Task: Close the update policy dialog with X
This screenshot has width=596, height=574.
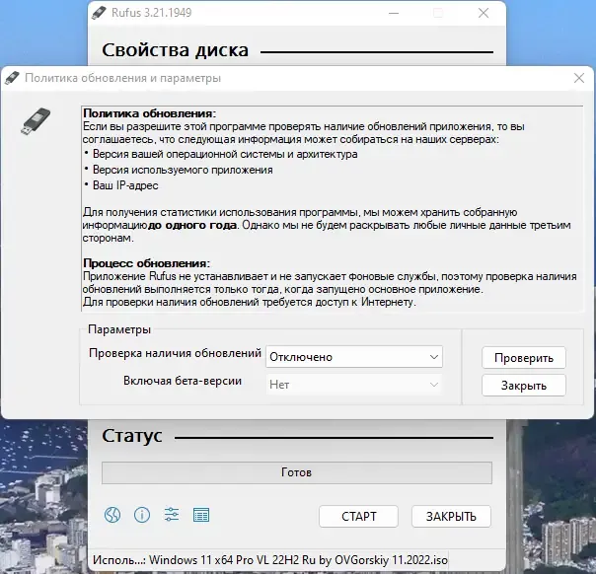Action: [x=579, y=78]
